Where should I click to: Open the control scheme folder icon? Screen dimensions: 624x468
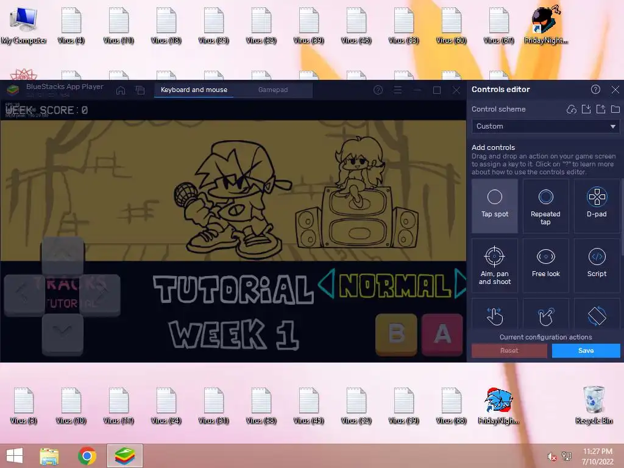615,109
